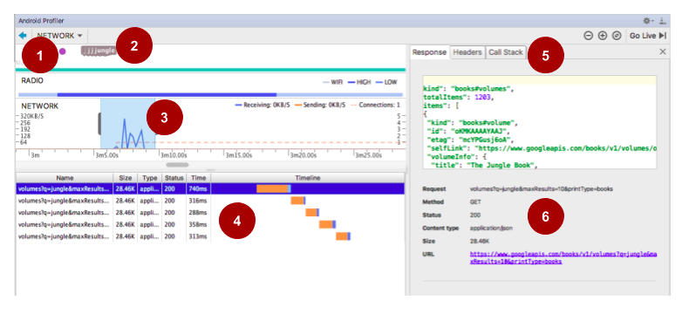The height and width of the screenshot is (321, 682).
Task: Select the request row with 740ms time
Action: point(210,188)
